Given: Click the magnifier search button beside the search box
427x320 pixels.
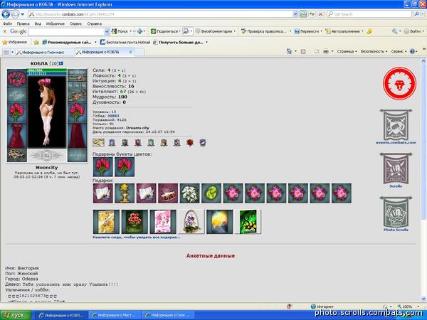Looking at the screenshot, I should click(x=416, y=14).
